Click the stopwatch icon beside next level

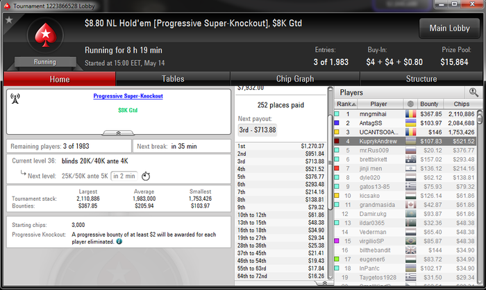146,176
